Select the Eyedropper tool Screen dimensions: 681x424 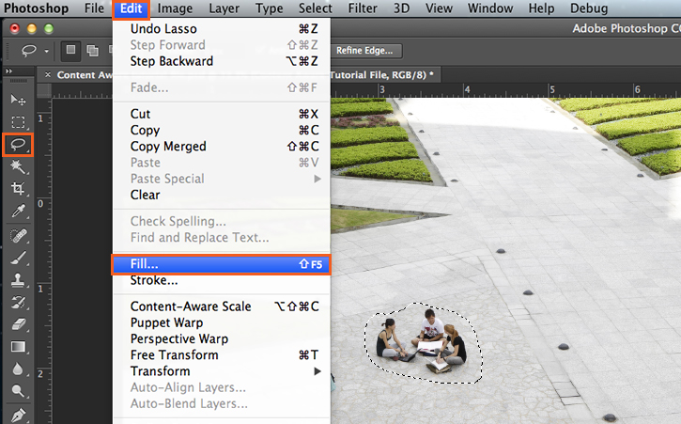point(17,212)
